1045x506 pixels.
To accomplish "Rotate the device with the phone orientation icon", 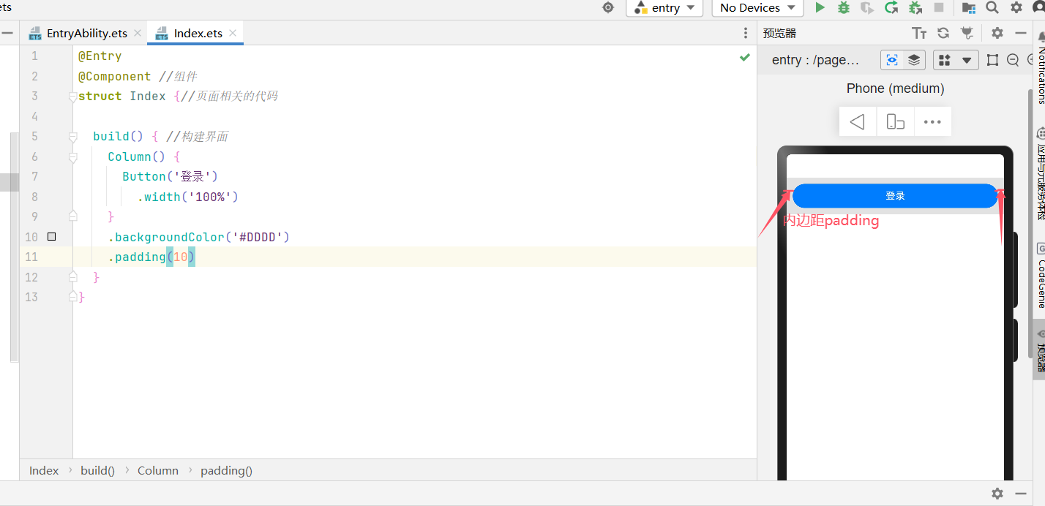I will (x=895, y=122).
